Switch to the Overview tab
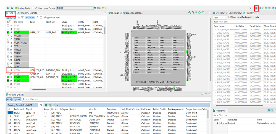The height and width of the screenshot is (134, 276). pyautogui.click(x=219, y=13)
